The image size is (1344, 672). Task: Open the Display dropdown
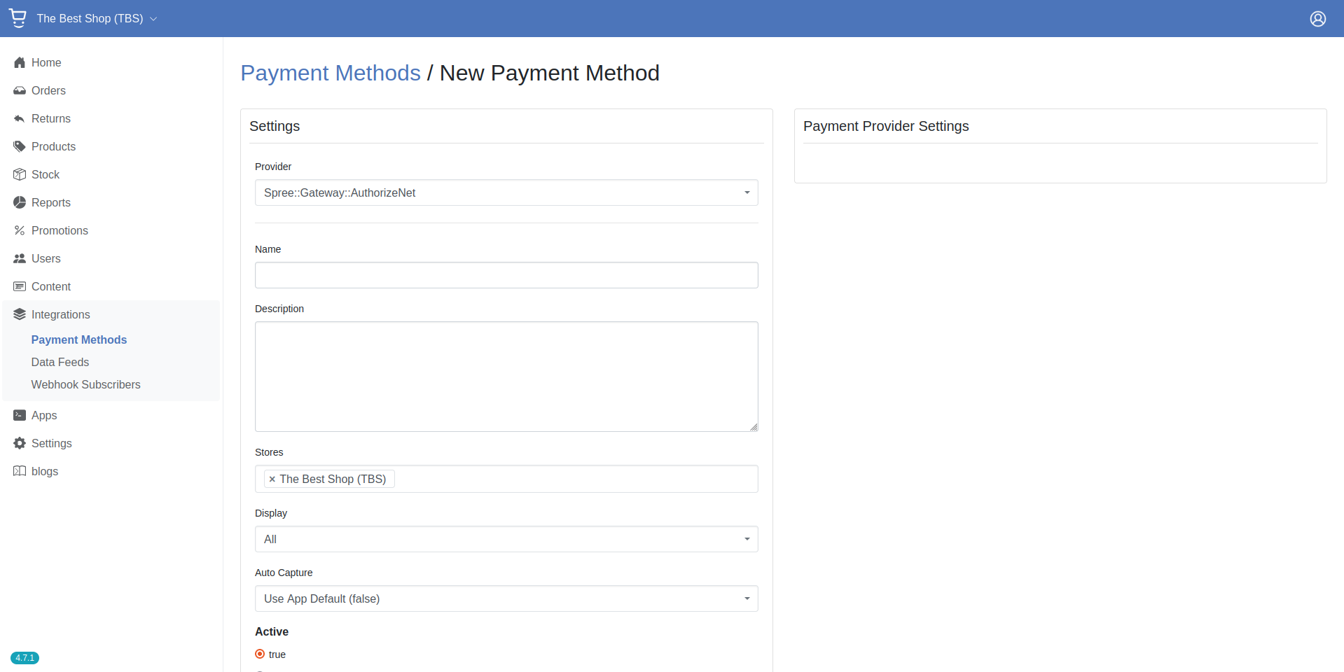point(506,540)
